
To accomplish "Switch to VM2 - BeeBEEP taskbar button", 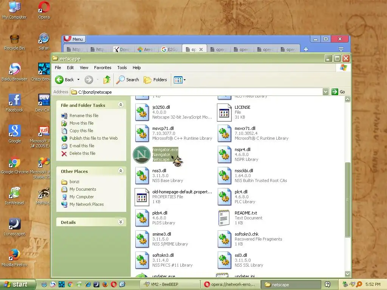I will click(x=170, y=284).
